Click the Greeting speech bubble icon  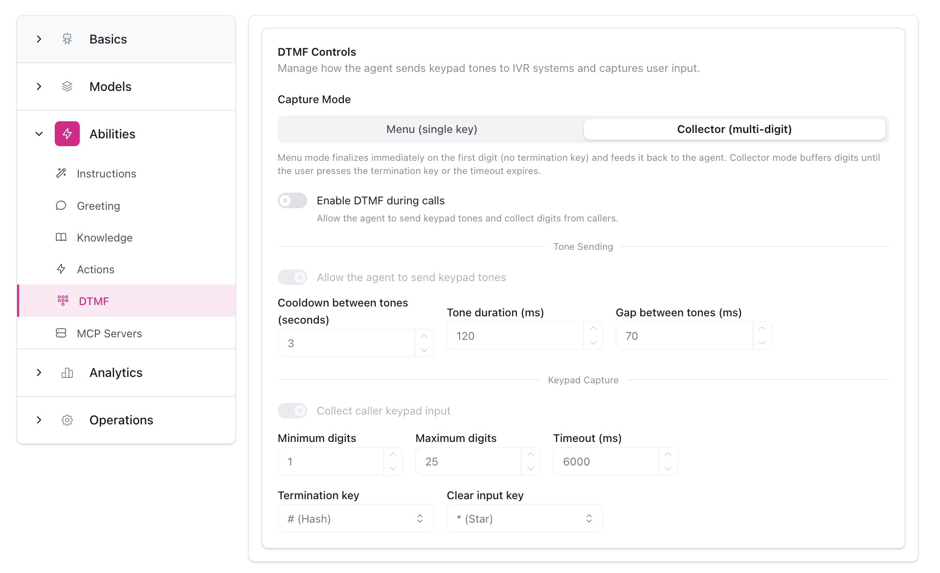(x=61, y=205)
